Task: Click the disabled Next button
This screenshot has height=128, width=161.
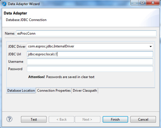Action: [x=88, y=120]
